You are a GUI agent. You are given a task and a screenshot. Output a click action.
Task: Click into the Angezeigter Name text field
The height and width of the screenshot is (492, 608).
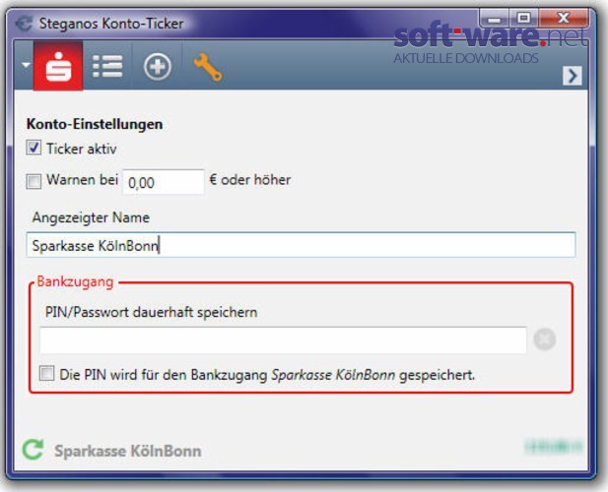[x=301, y=245]
